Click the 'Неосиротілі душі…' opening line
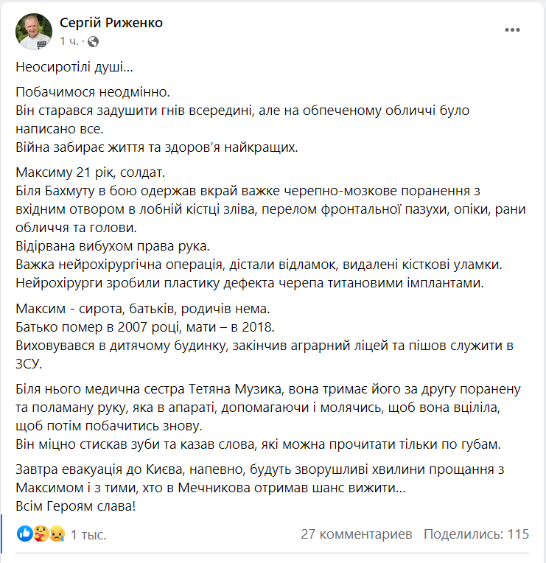This screenshot has height=563, width=546. pyautogui.click(x=74, y=67)
